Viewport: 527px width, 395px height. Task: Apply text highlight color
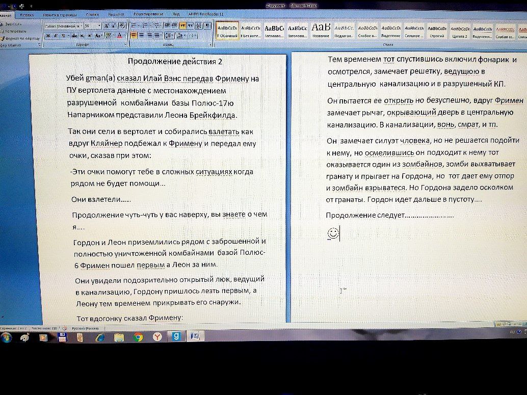pos(108,36)
